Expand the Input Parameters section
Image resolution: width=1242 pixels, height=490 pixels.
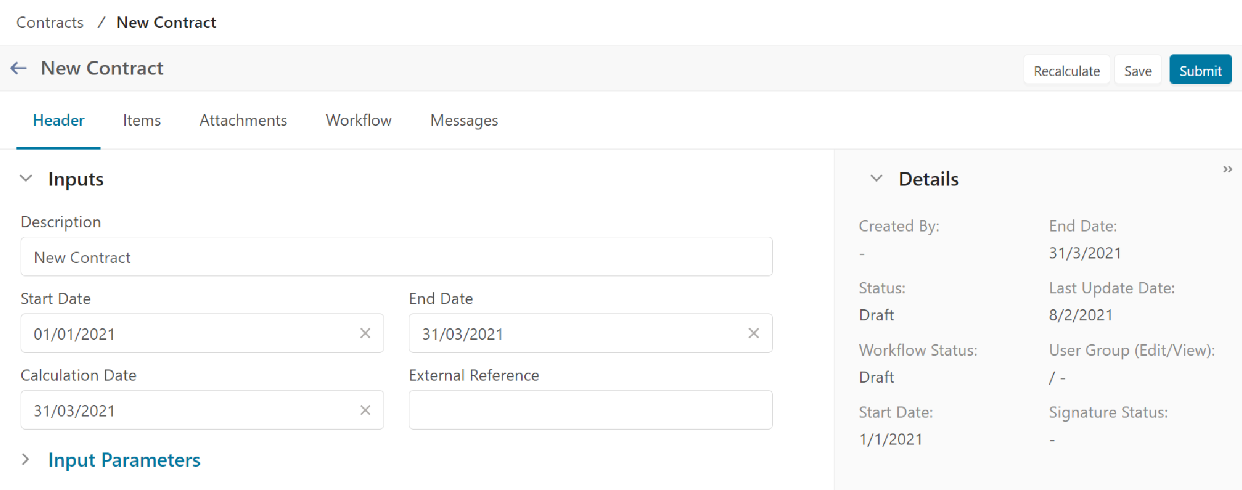[x=26, y=459]
